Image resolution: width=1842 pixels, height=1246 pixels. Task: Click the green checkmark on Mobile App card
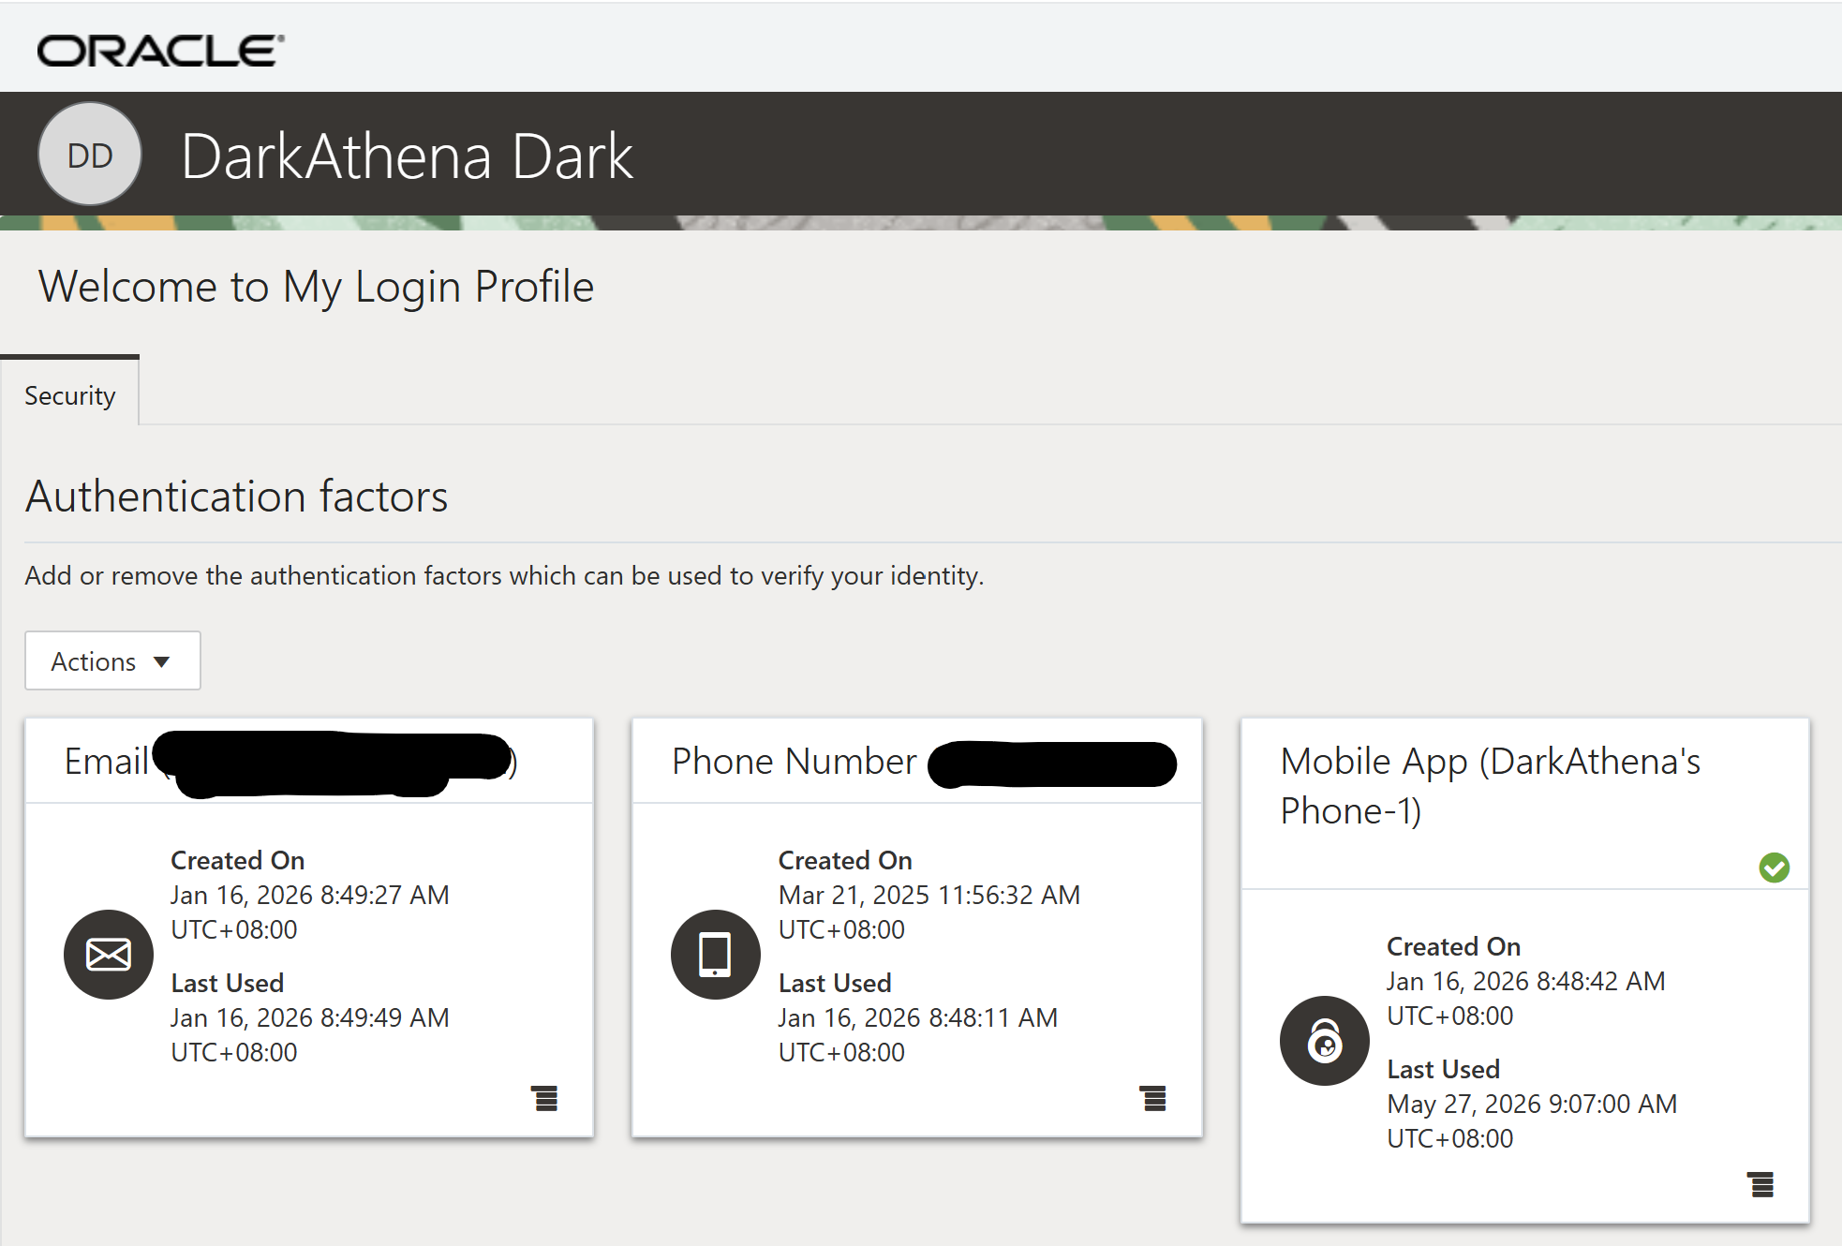tap(1775, 868)
